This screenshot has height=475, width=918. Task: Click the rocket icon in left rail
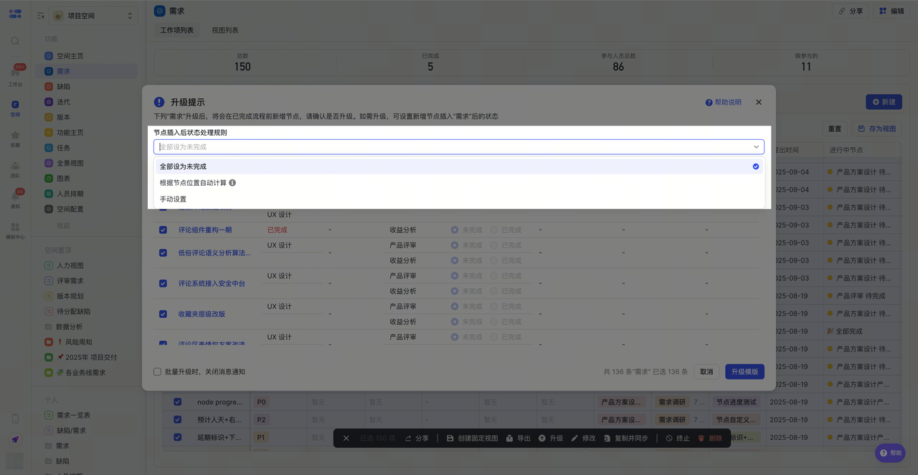tap(15, 439)
